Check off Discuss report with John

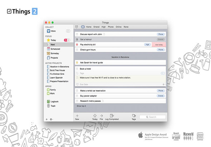point(77,34)
